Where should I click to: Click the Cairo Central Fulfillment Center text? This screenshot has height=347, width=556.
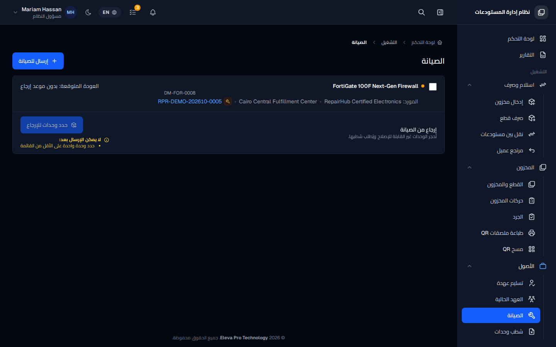click(x=278, y=101)
